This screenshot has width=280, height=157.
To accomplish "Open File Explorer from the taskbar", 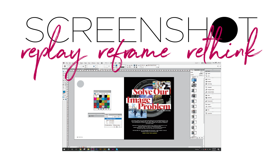I will pyautogui.click(x=88, y=149).
